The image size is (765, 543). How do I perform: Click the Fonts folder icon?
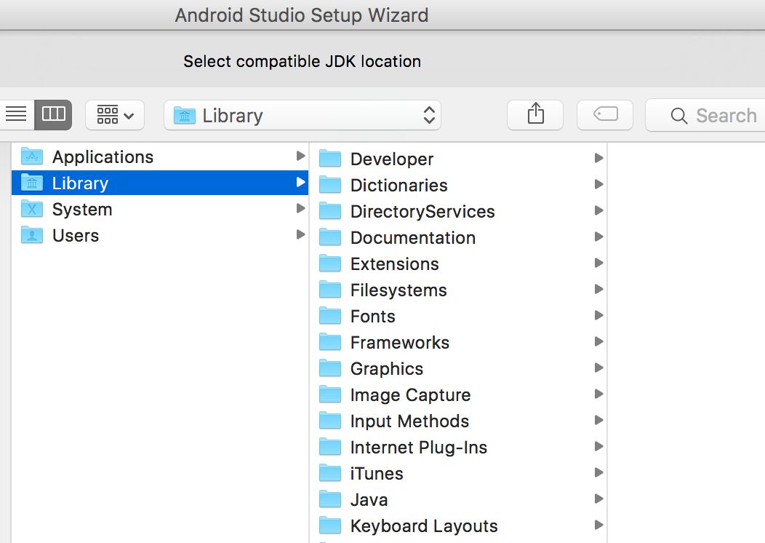click(330, 316)
